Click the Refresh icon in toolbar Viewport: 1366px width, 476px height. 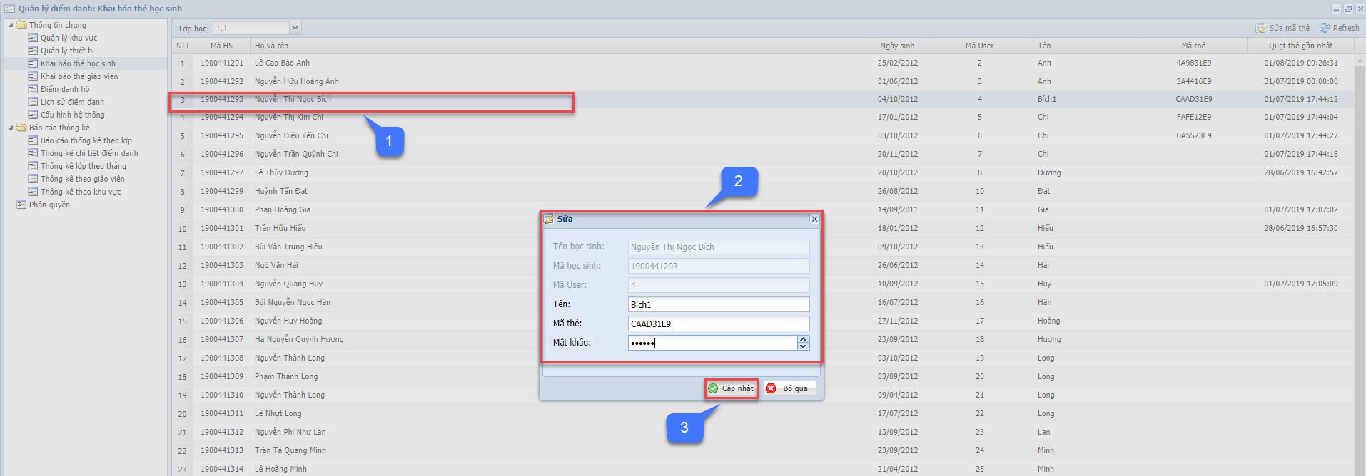coord(1325,28)
